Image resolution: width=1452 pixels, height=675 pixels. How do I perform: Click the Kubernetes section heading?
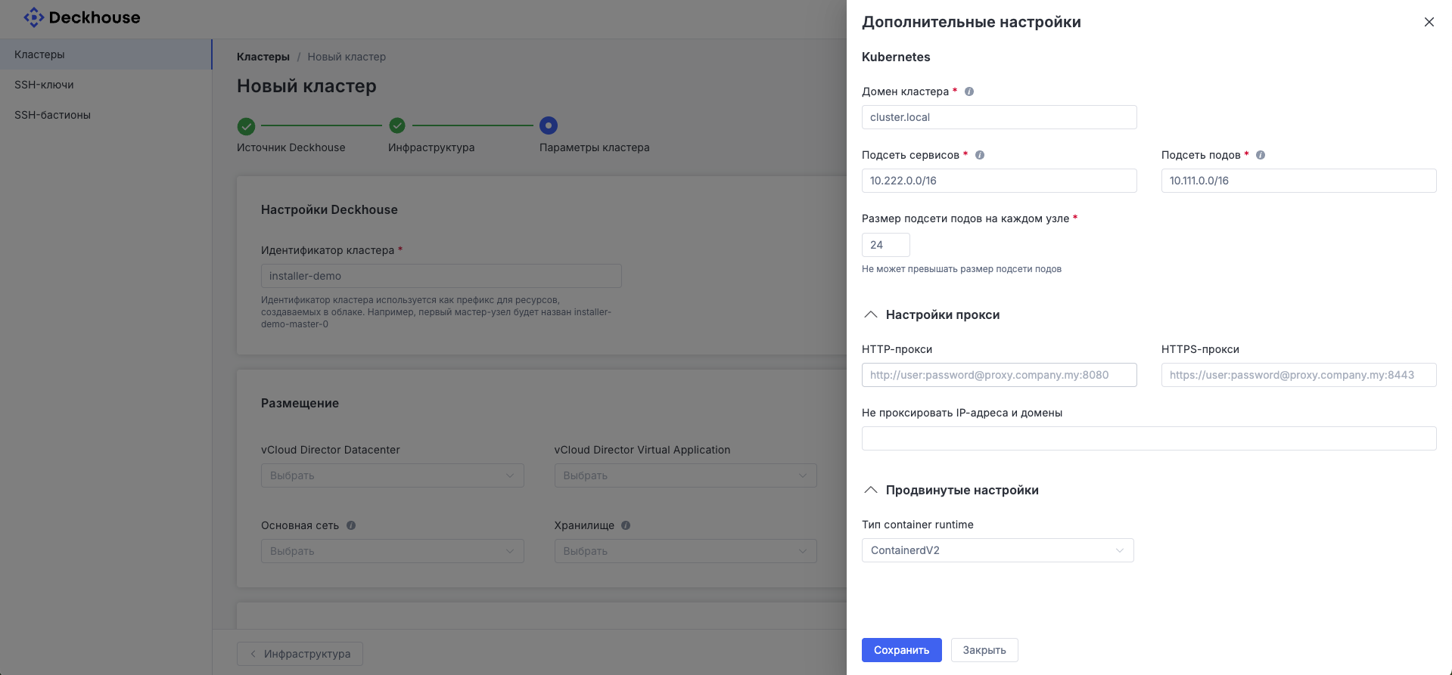896,57
